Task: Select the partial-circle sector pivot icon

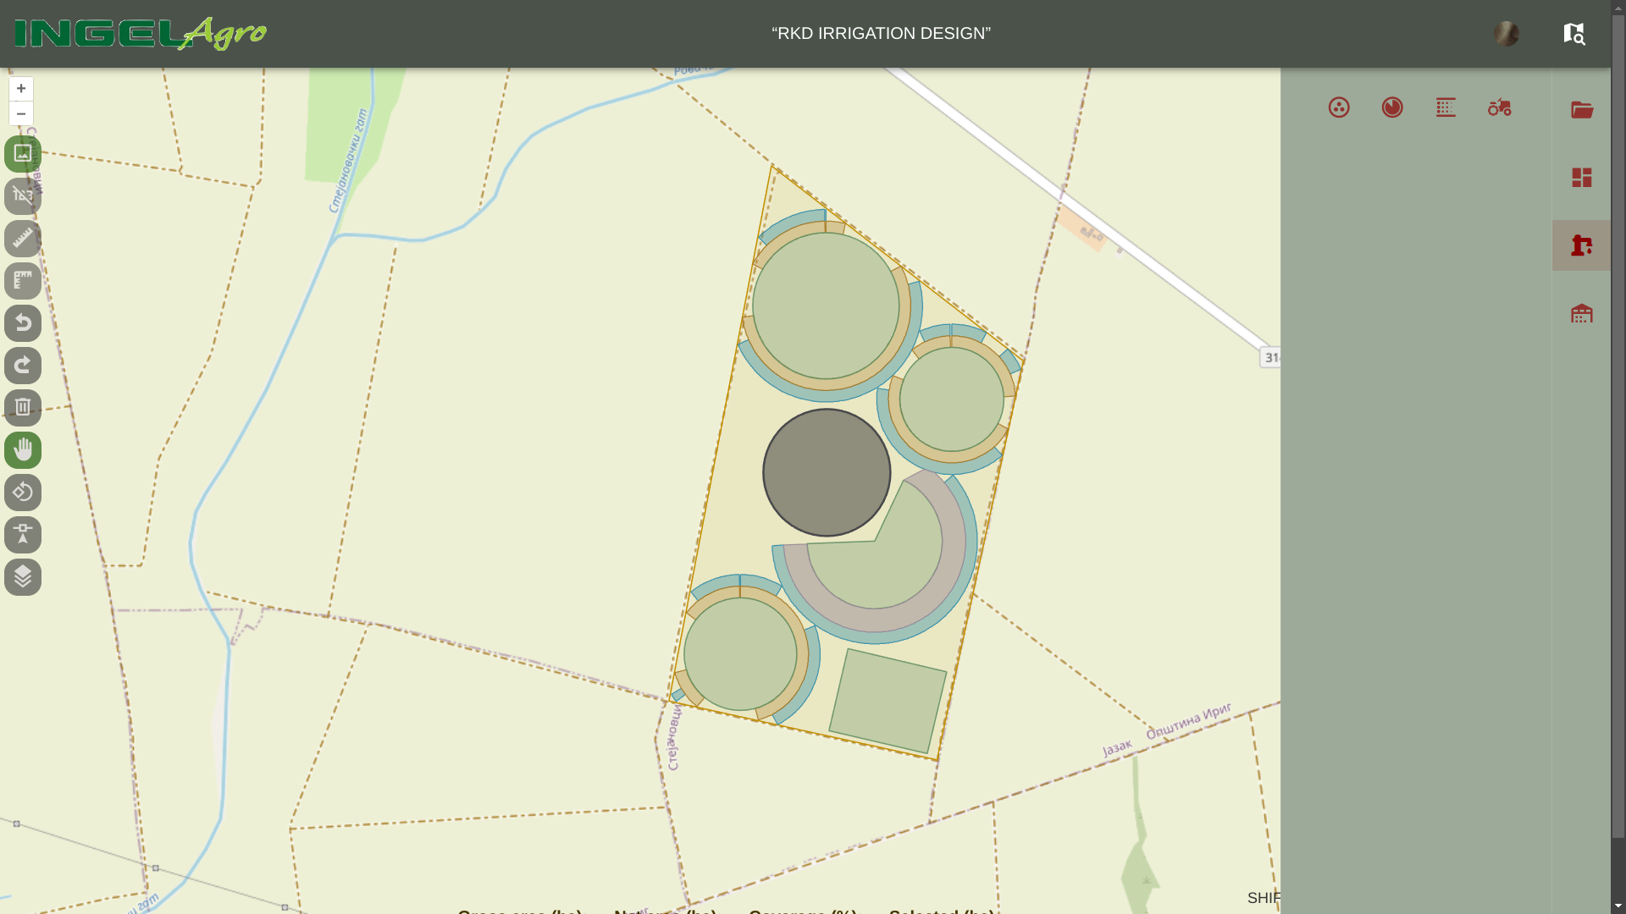Action: pos(1392,107)
